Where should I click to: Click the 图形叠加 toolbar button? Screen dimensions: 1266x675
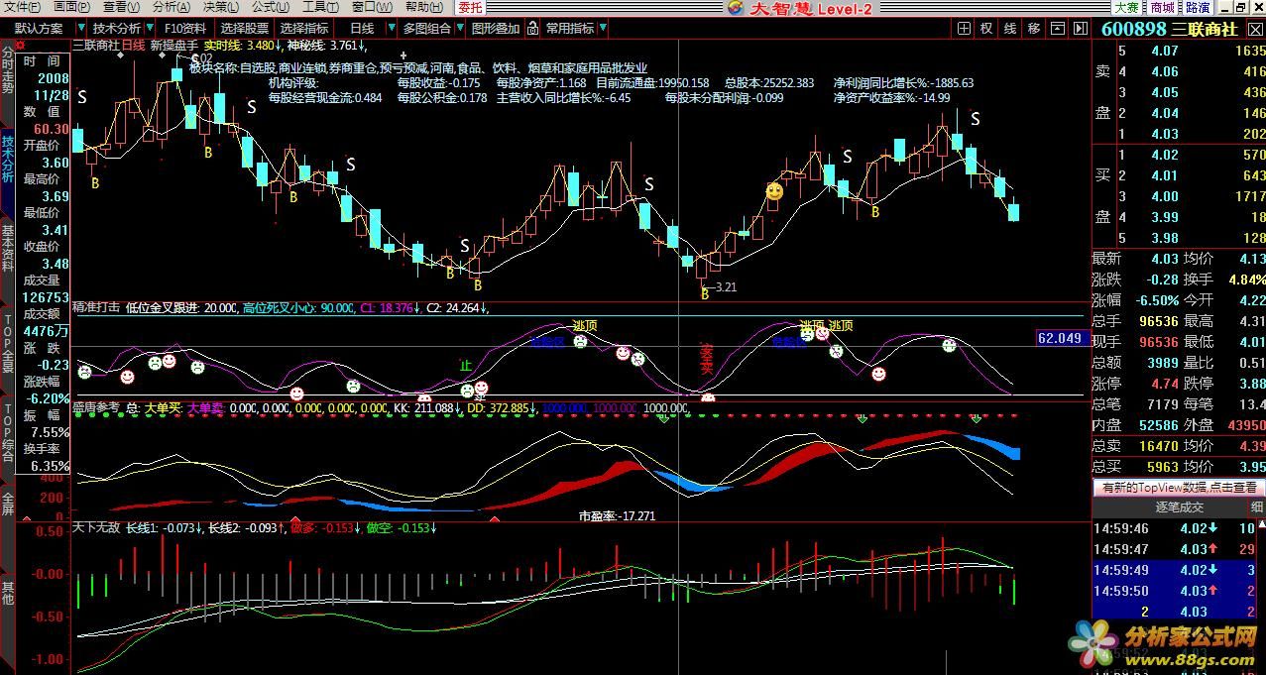[495, 29]
